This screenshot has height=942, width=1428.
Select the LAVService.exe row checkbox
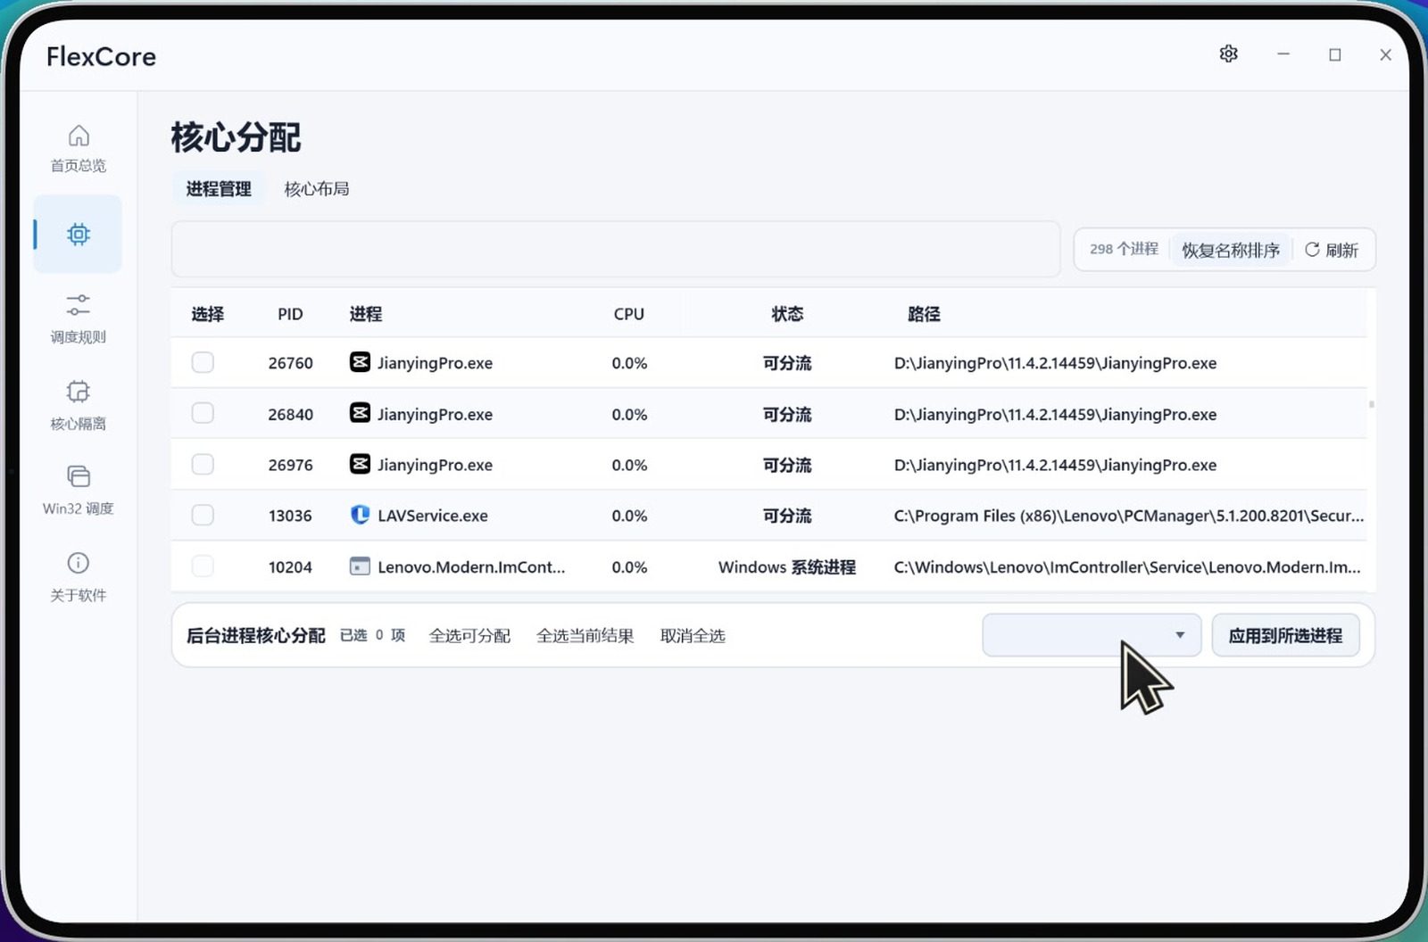[203, 515]
